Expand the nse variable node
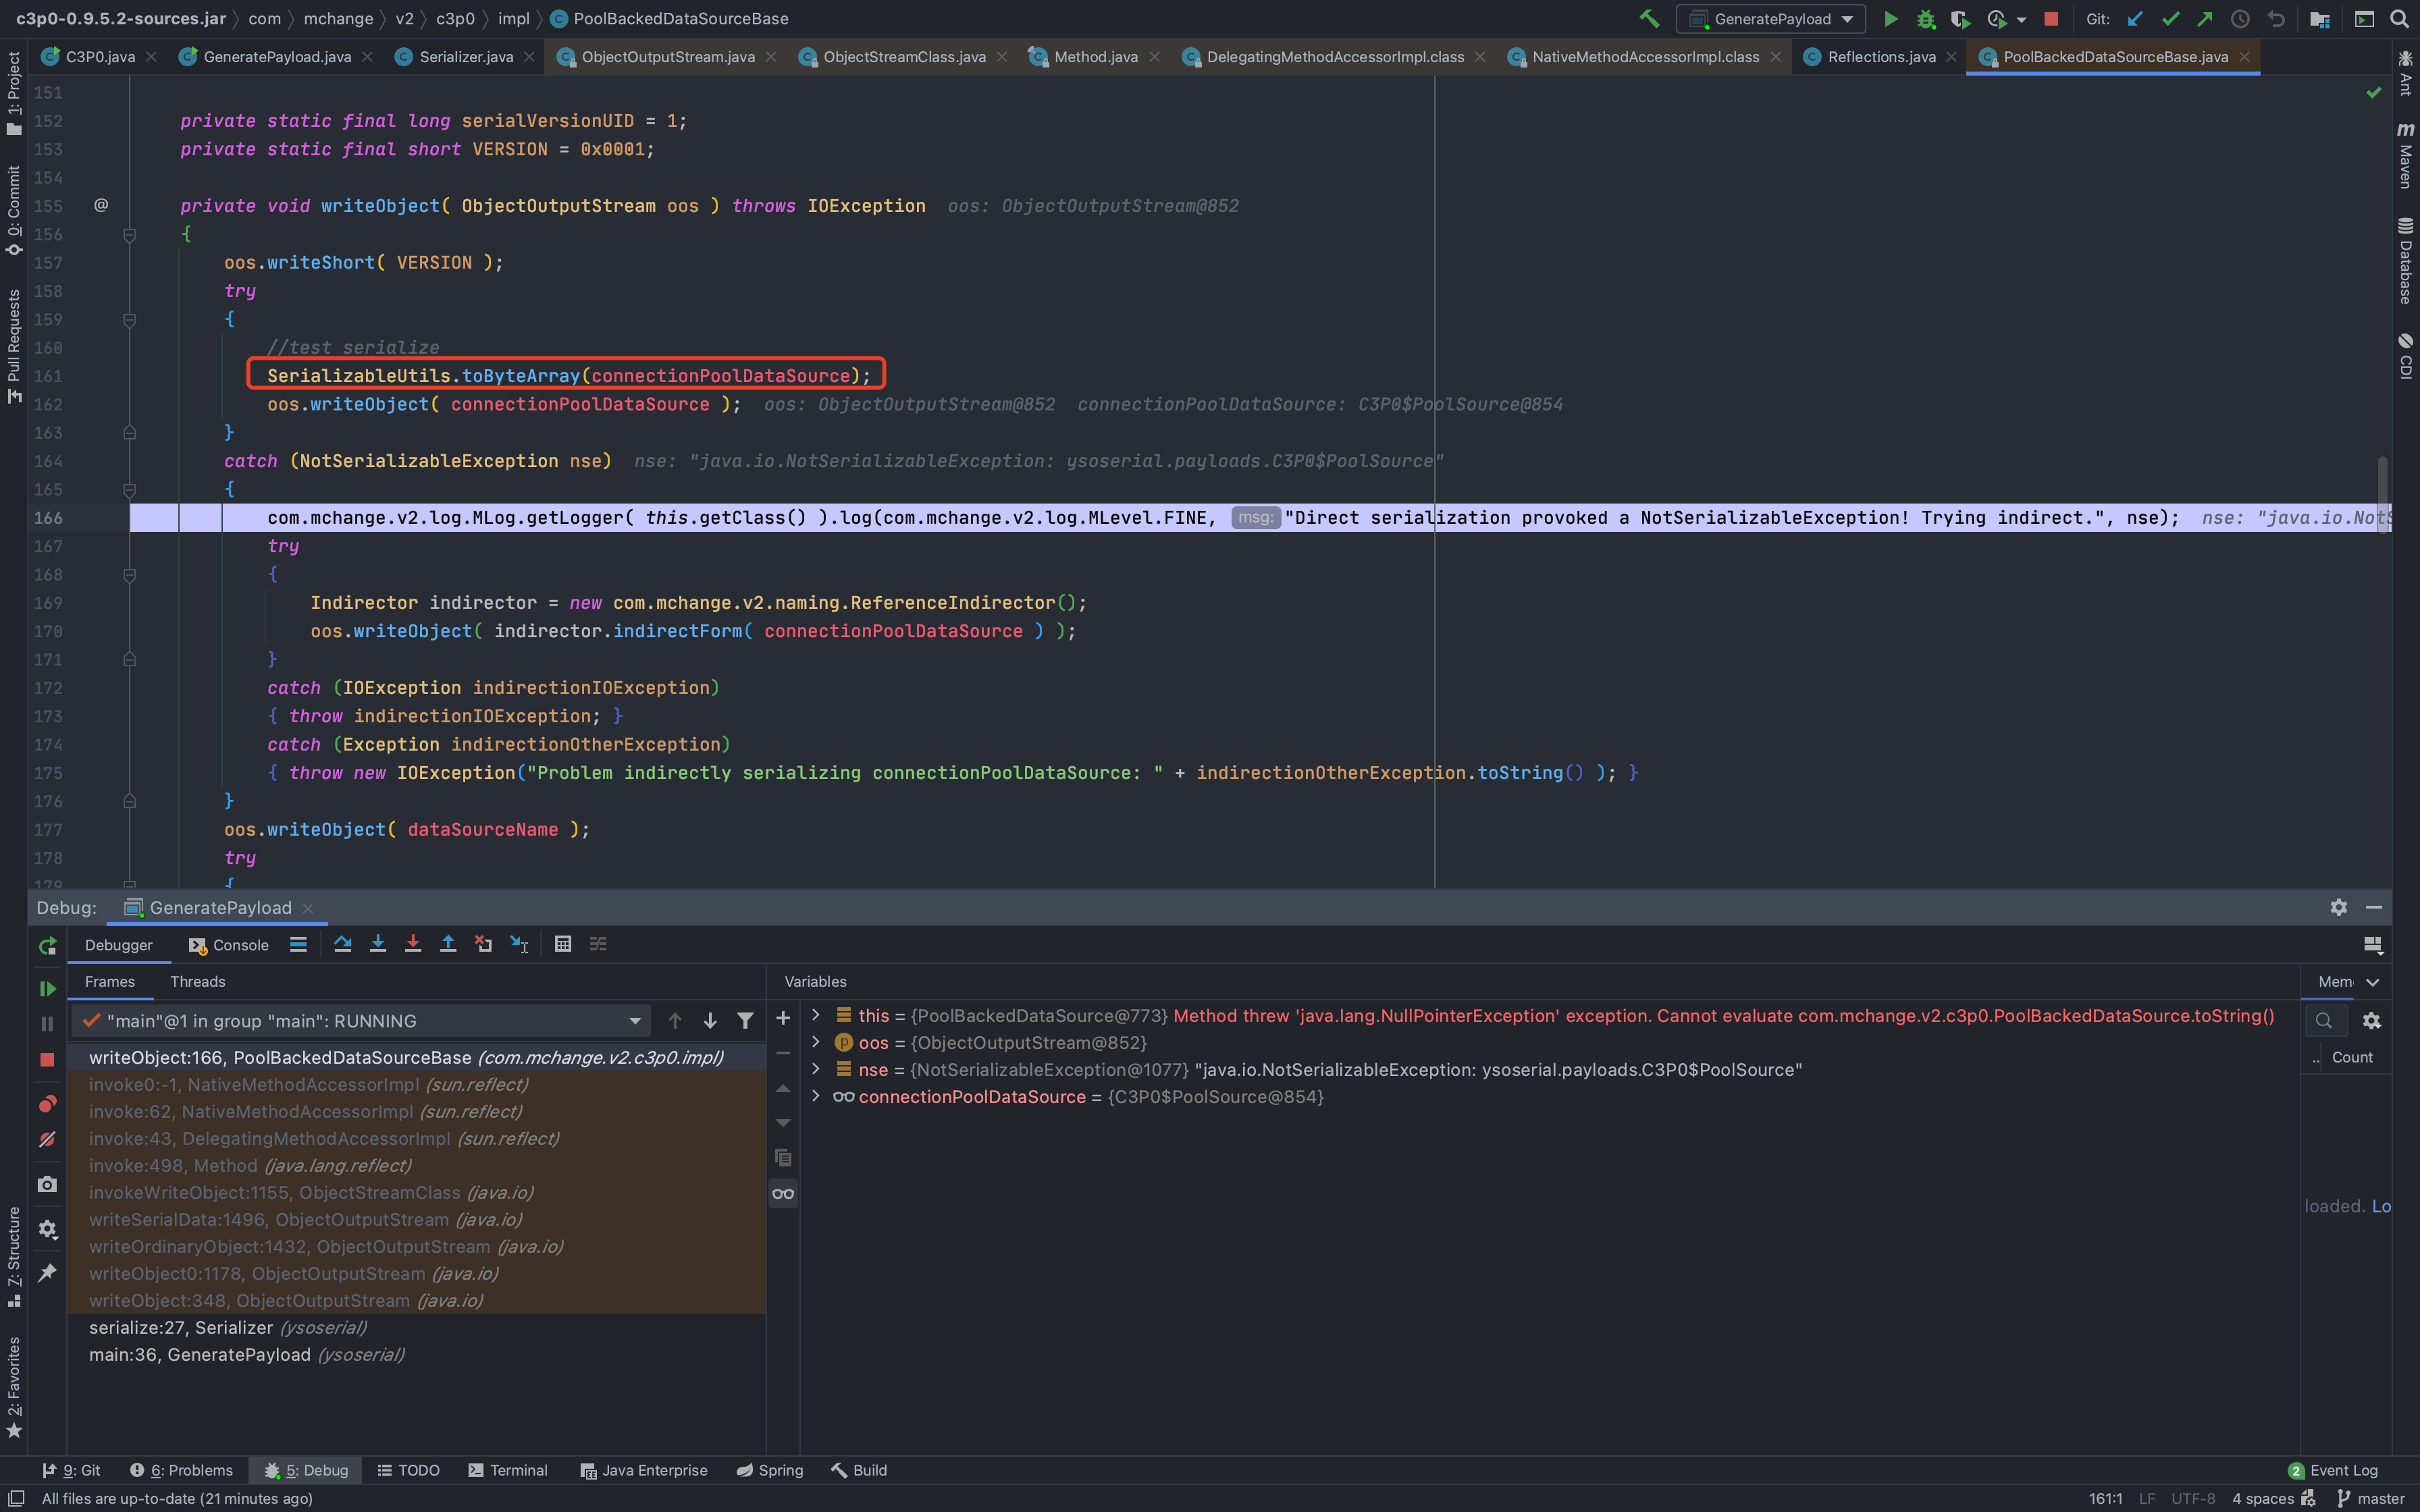The width and height of the screenshot is (2420, 1512). tap(816, 1069)
